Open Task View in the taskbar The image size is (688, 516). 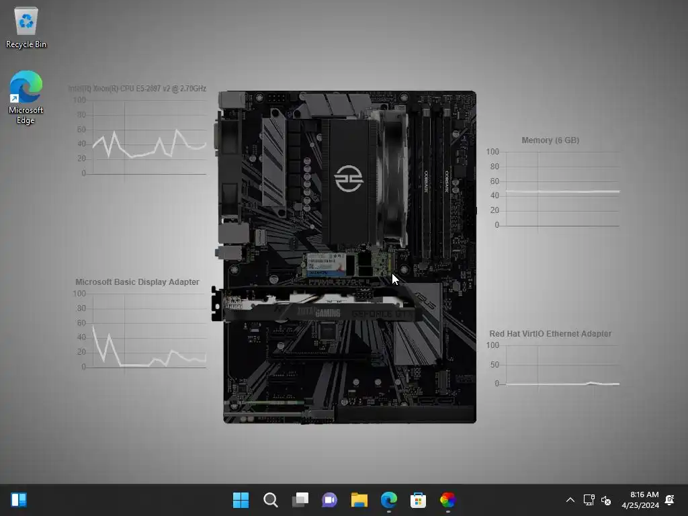coord(300,500)
